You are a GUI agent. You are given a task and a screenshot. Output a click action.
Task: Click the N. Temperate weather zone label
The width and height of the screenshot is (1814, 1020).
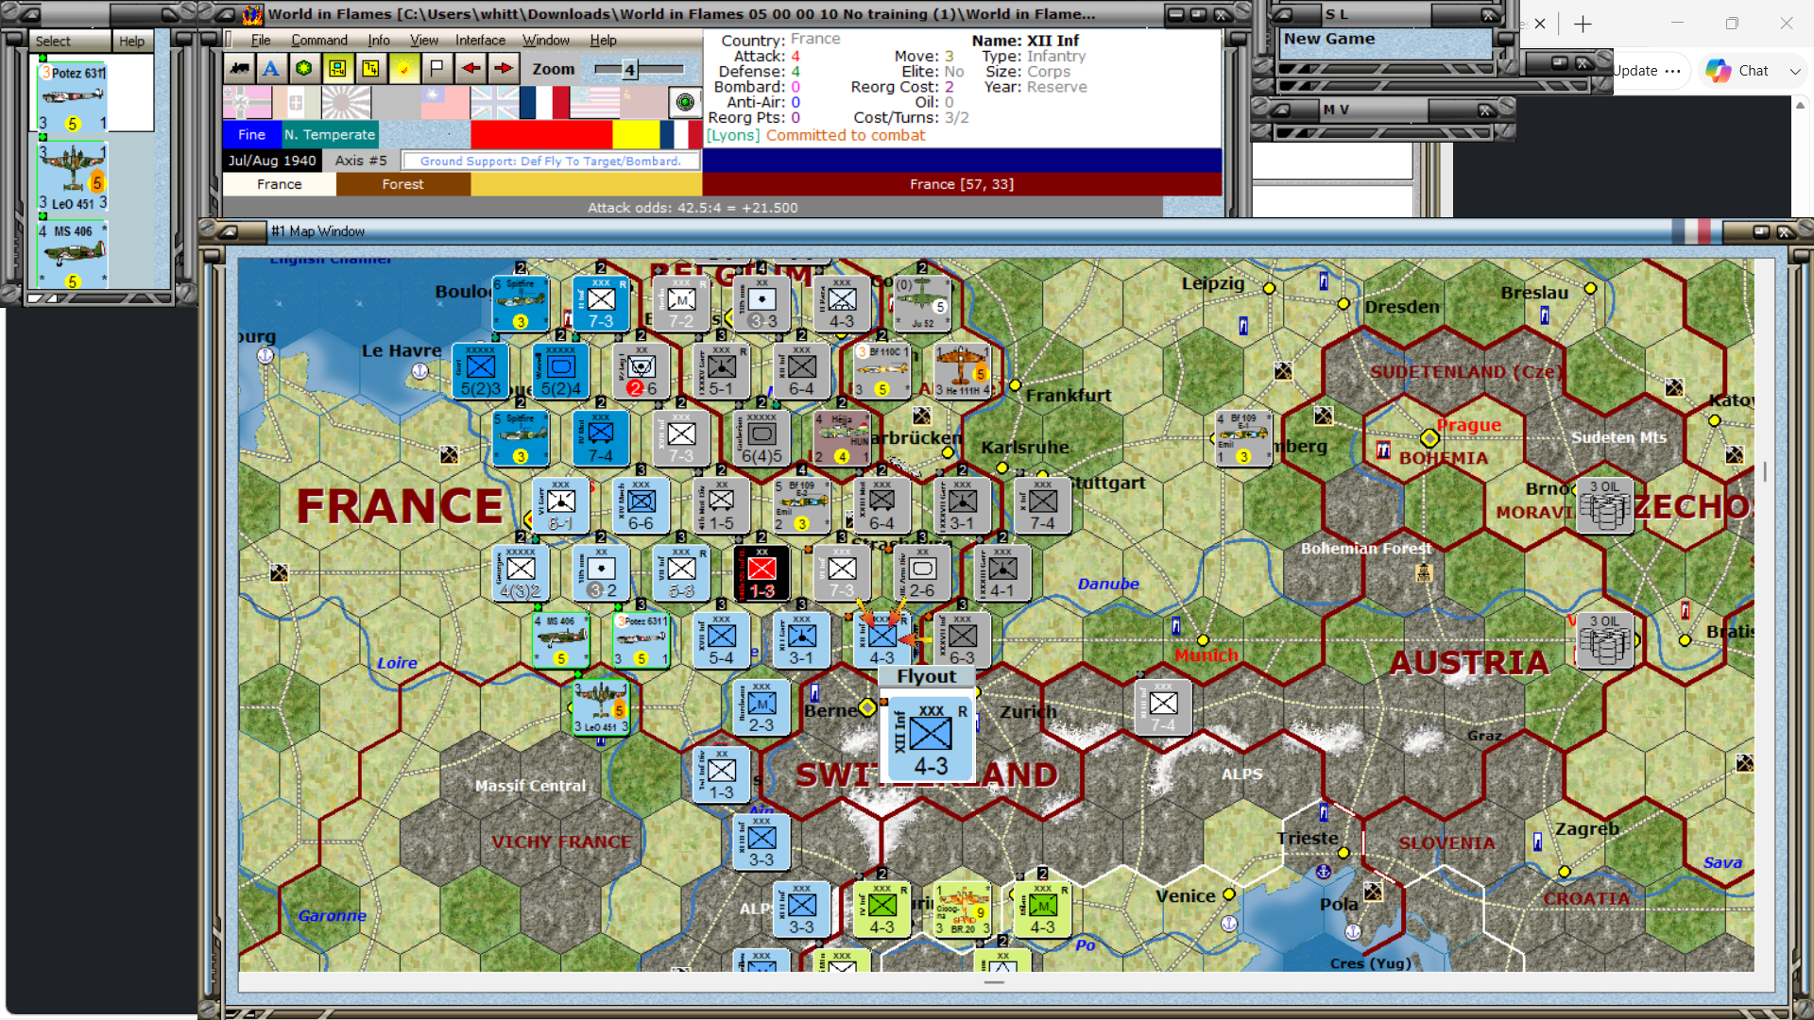(329, 134)
